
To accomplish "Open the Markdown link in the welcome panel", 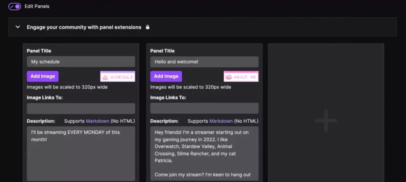I will pos(221,121).
